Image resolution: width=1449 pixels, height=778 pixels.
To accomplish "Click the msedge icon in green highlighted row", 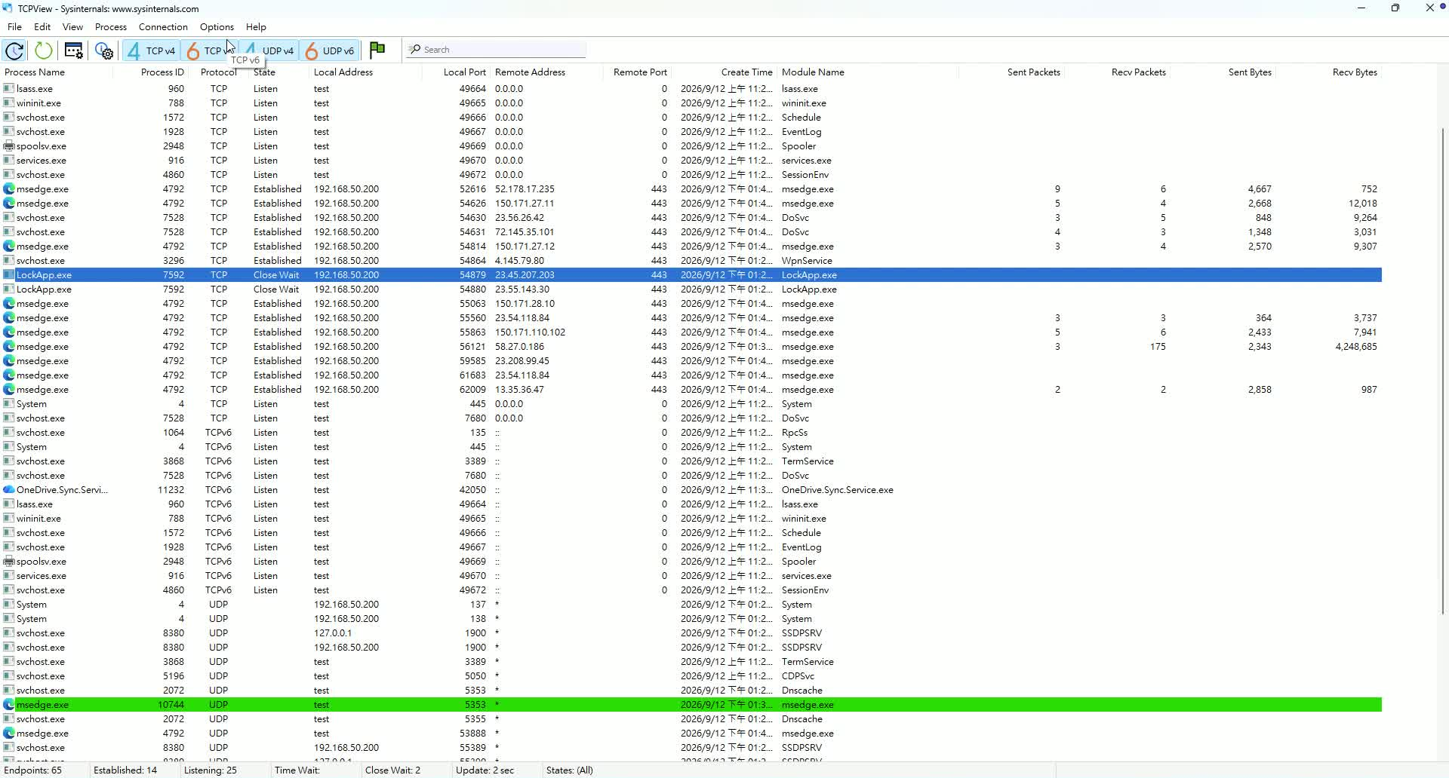I will [9, 705].
